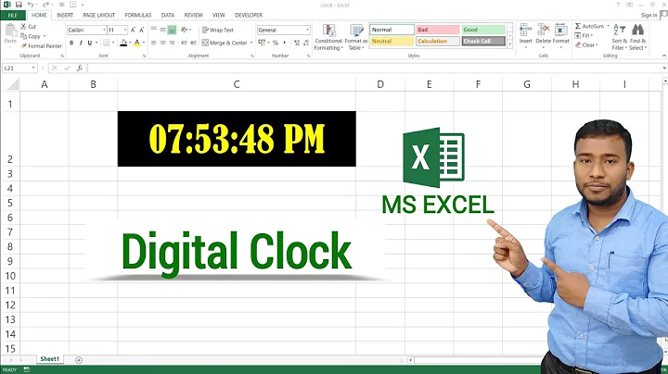
Task: Switch to the INSERT tab
Action: pyautogui.click(x=65, y=16)
